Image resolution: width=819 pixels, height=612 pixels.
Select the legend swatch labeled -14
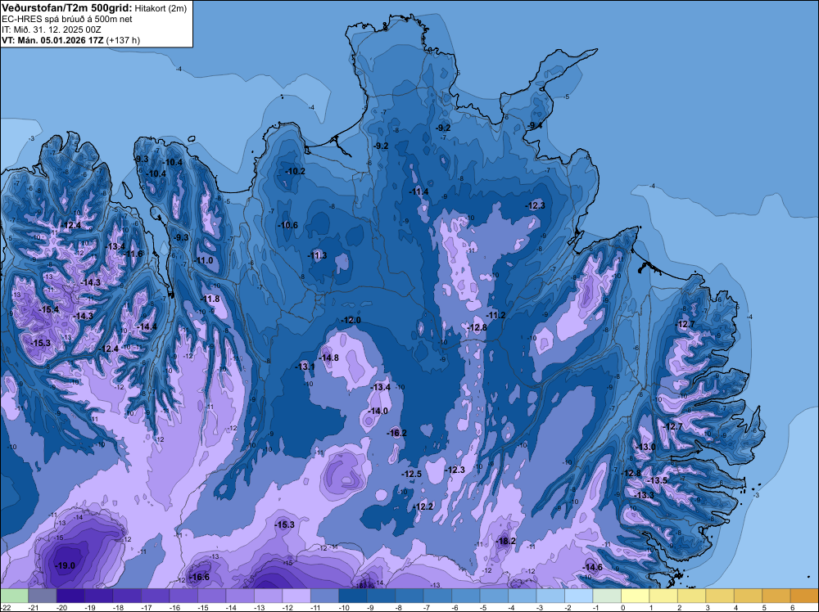(x=240, y=596)
